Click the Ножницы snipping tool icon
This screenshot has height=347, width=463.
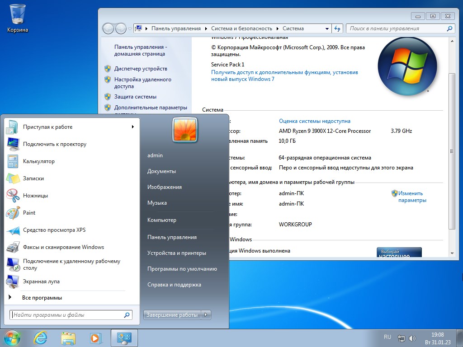pos(13,195)
